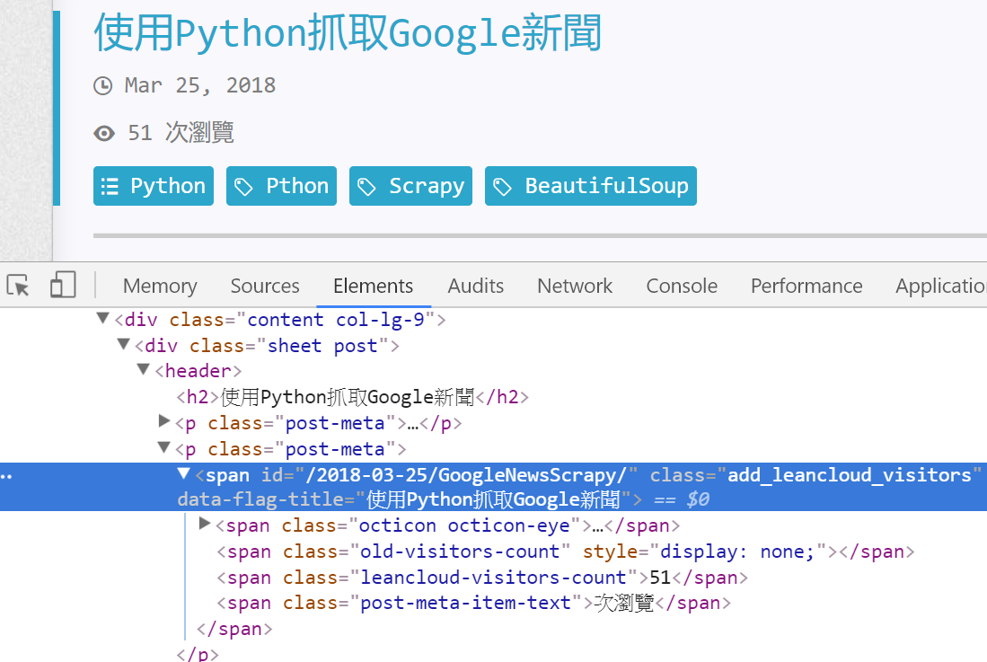Open the Python category button
The image size is (987, 662).
[x=154, y=186]
